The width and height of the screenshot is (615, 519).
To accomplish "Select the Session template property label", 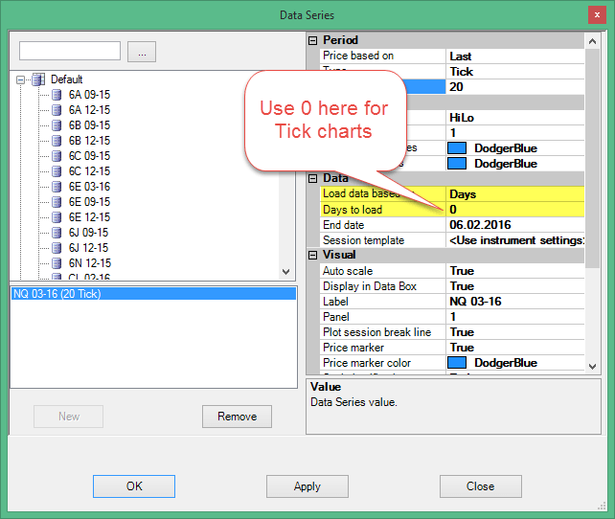I will pyautogui.click(x=364, y=240).
